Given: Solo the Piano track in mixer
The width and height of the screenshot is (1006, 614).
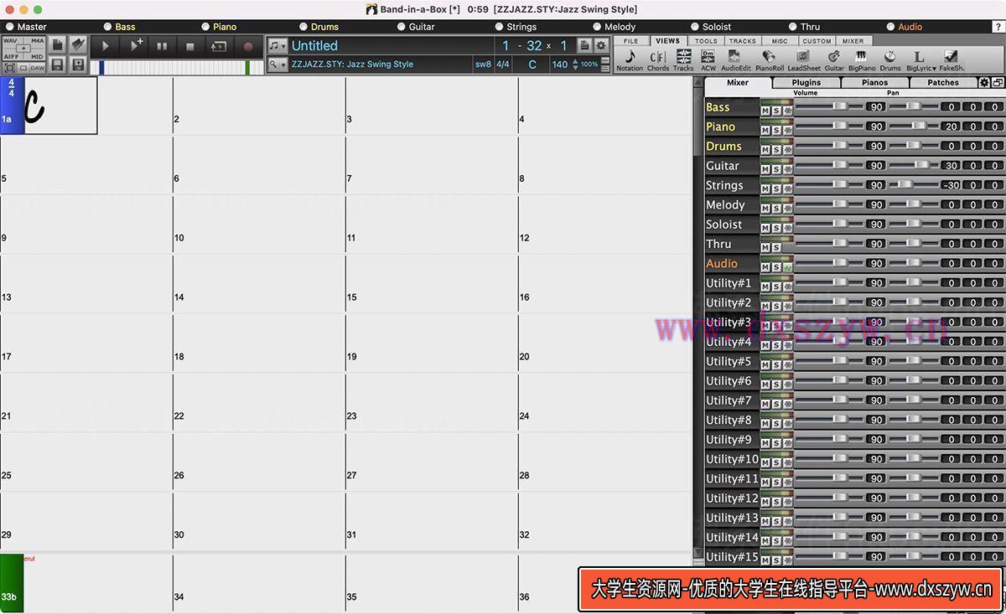Looking at the screenshot, I should 776,130.
